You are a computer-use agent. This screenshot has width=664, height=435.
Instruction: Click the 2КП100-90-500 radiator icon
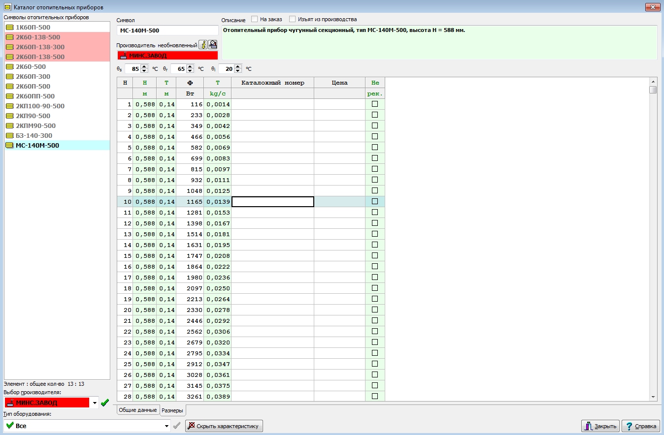[x=9, y=106]
